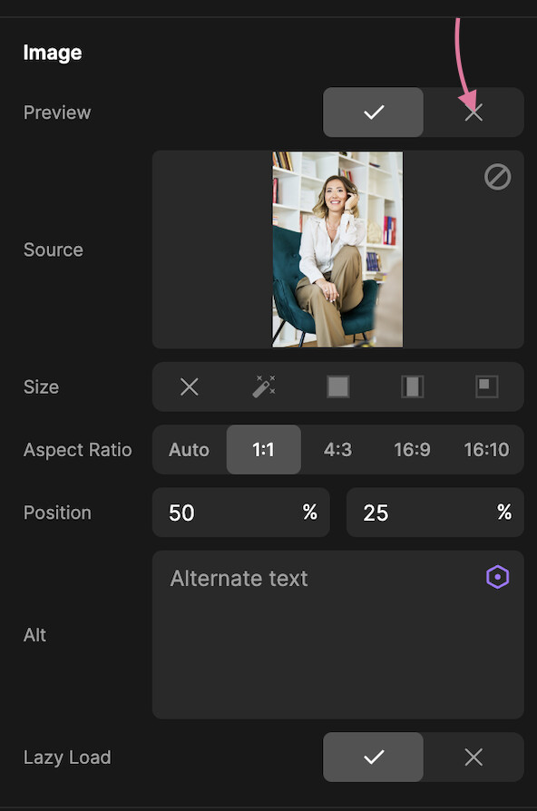The width and height of the screenshot is (537, 811).
Task: Select the filled square cover size icon
Action: point(337,386)
